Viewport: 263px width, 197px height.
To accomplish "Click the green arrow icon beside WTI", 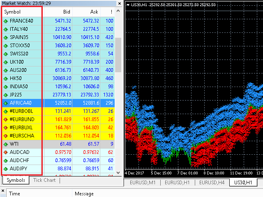I will 6,144.
